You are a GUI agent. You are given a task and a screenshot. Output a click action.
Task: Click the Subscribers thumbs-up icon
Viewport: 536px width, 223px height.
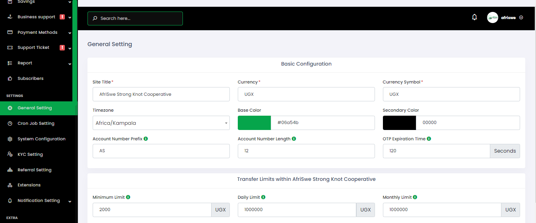click(10, 79)
